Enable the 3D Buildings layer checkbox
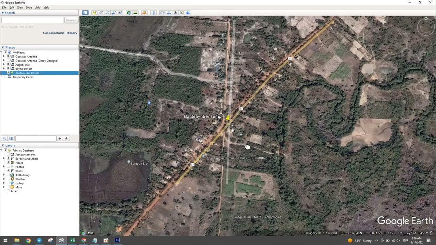436x245 pixels. click(8, 175)
